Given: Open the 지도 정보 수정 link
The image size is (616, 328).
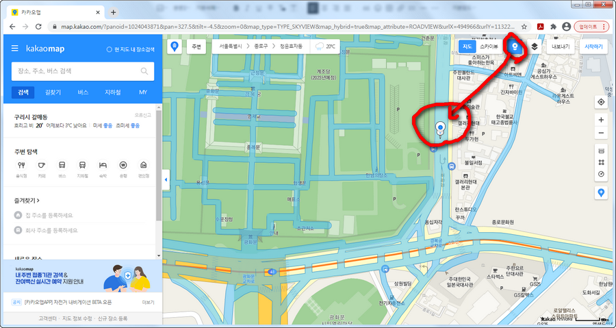Looking at the screenshot, I should click(x=77, y=318).
